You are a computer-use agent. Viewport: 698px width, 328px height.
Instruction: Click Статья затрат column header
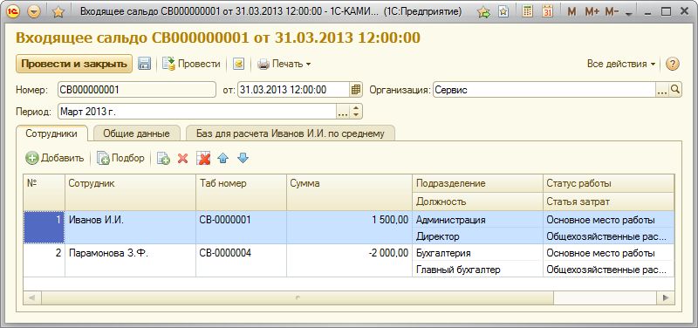608,202
